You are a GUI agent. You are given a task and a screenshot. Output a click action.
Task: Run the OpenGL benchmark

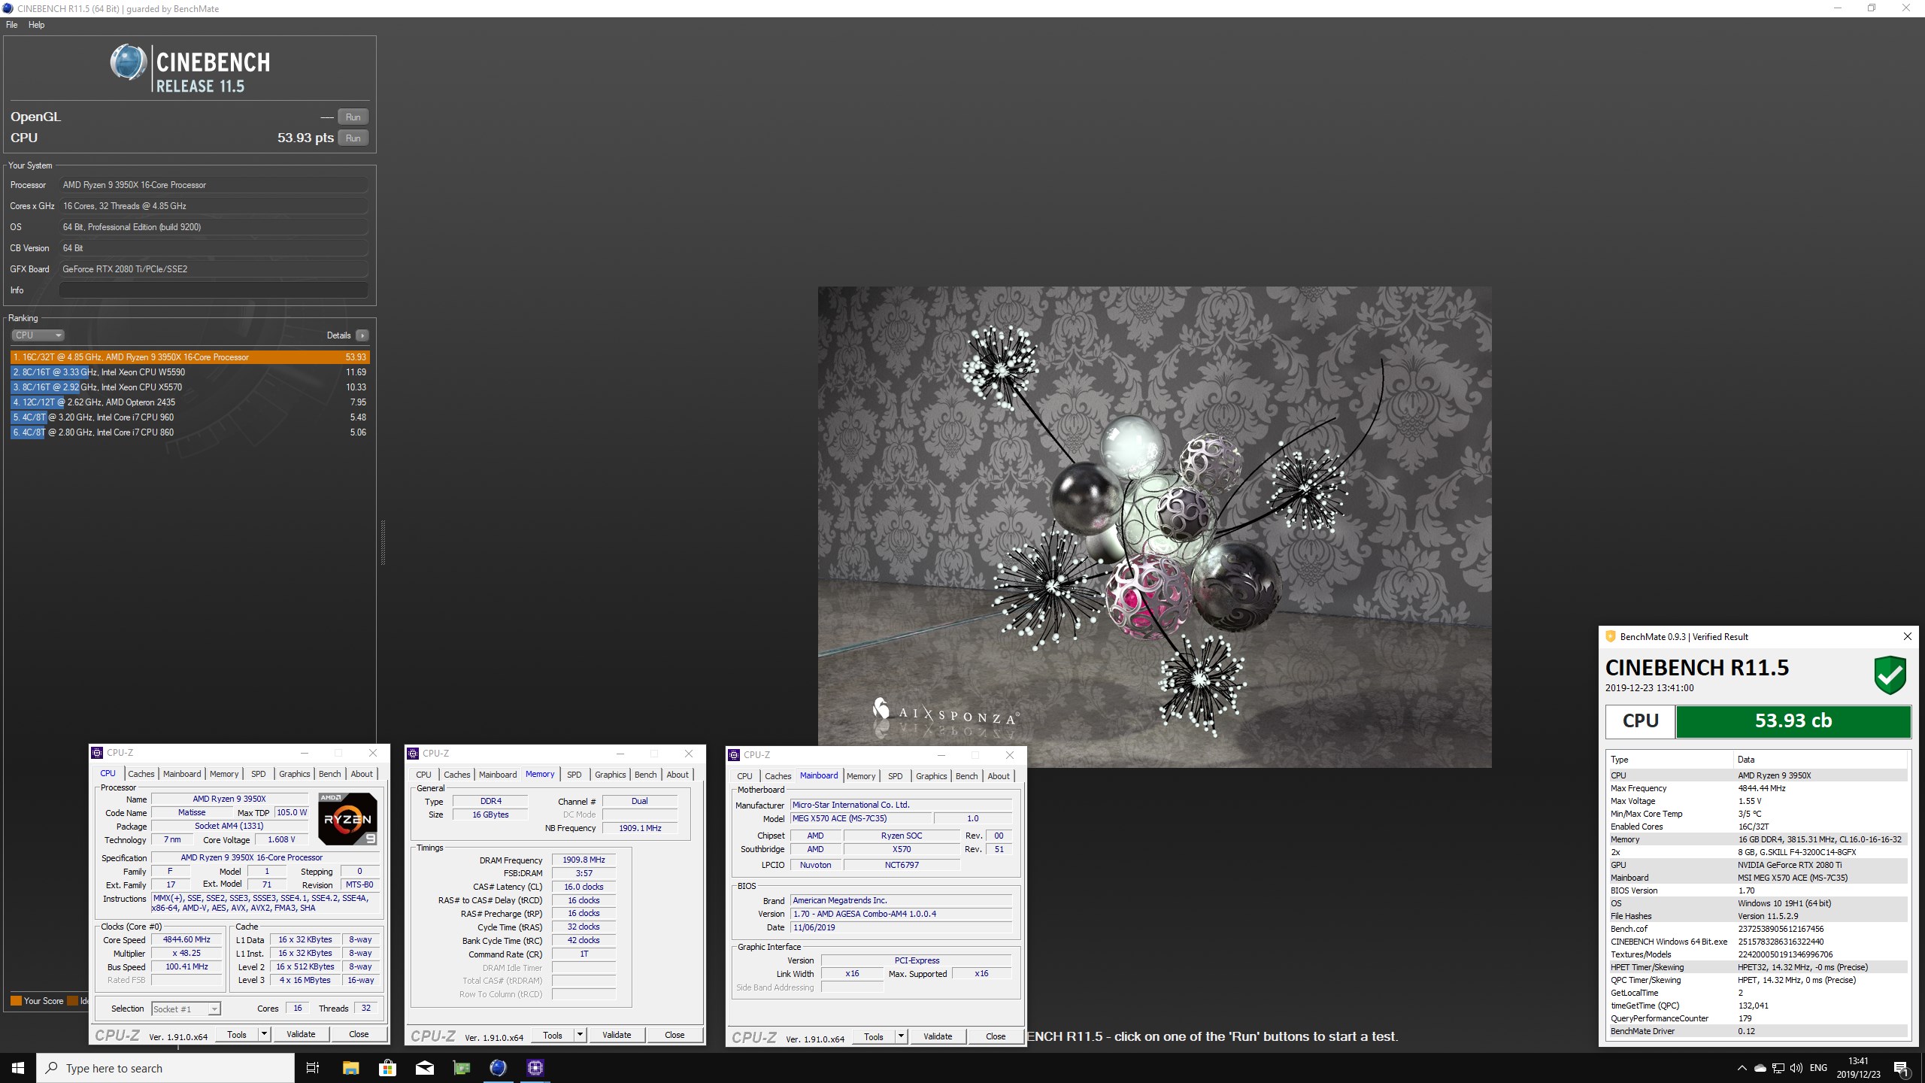353,117
